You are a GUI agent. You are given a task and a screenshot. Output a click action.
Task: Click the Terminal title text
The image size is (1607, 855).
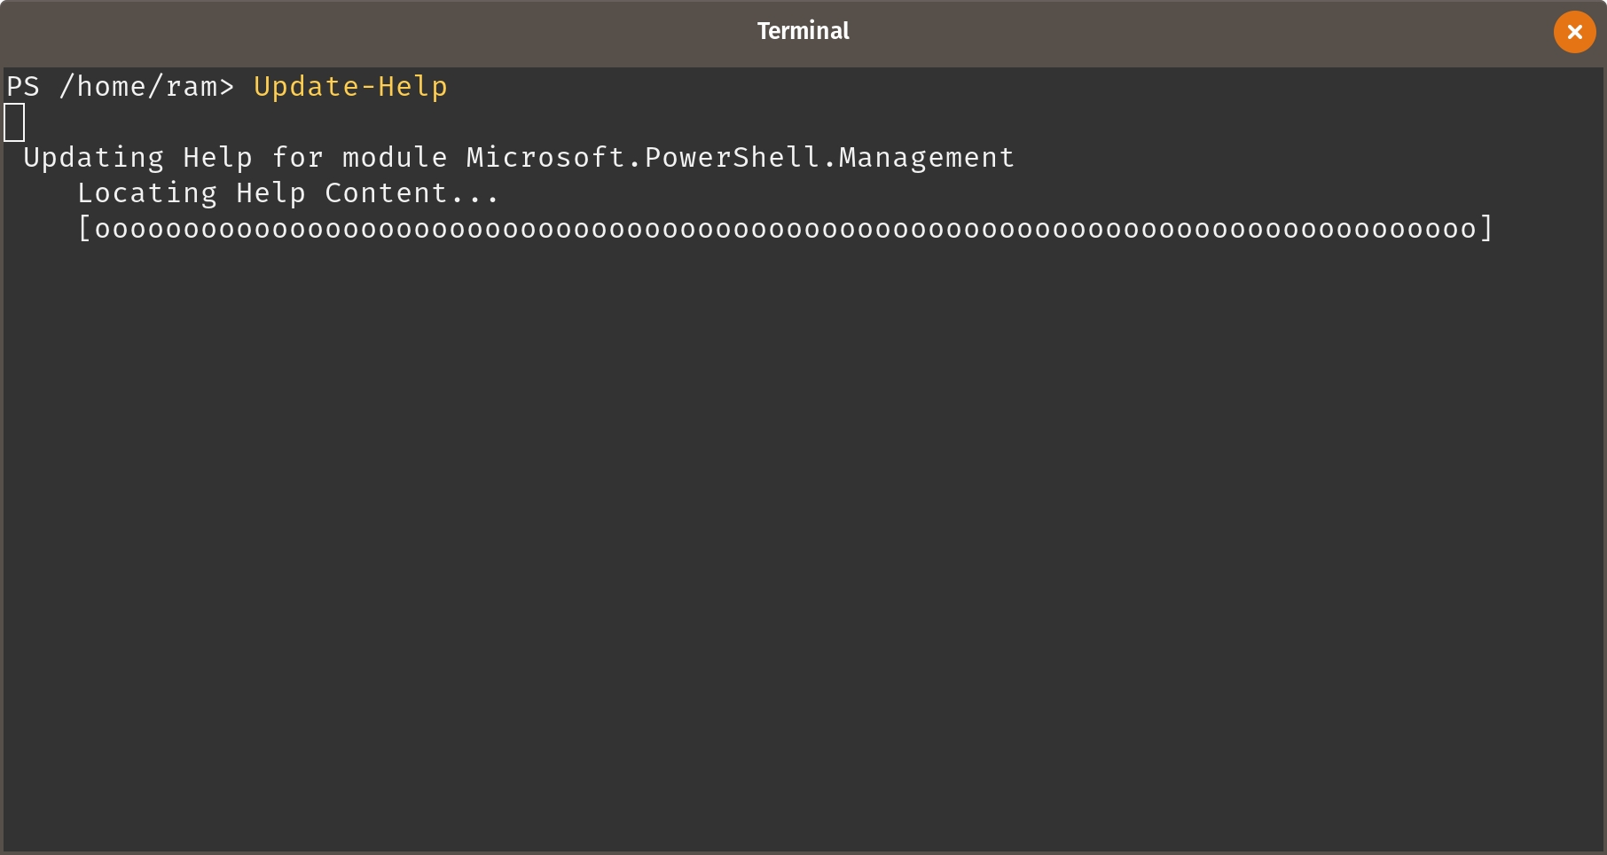803,31
